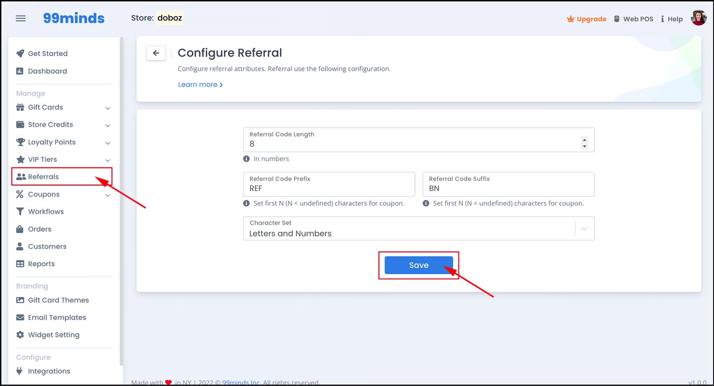
Task: Click the Reports table icon
Action: pyautogui.click(x=20, y=264)
